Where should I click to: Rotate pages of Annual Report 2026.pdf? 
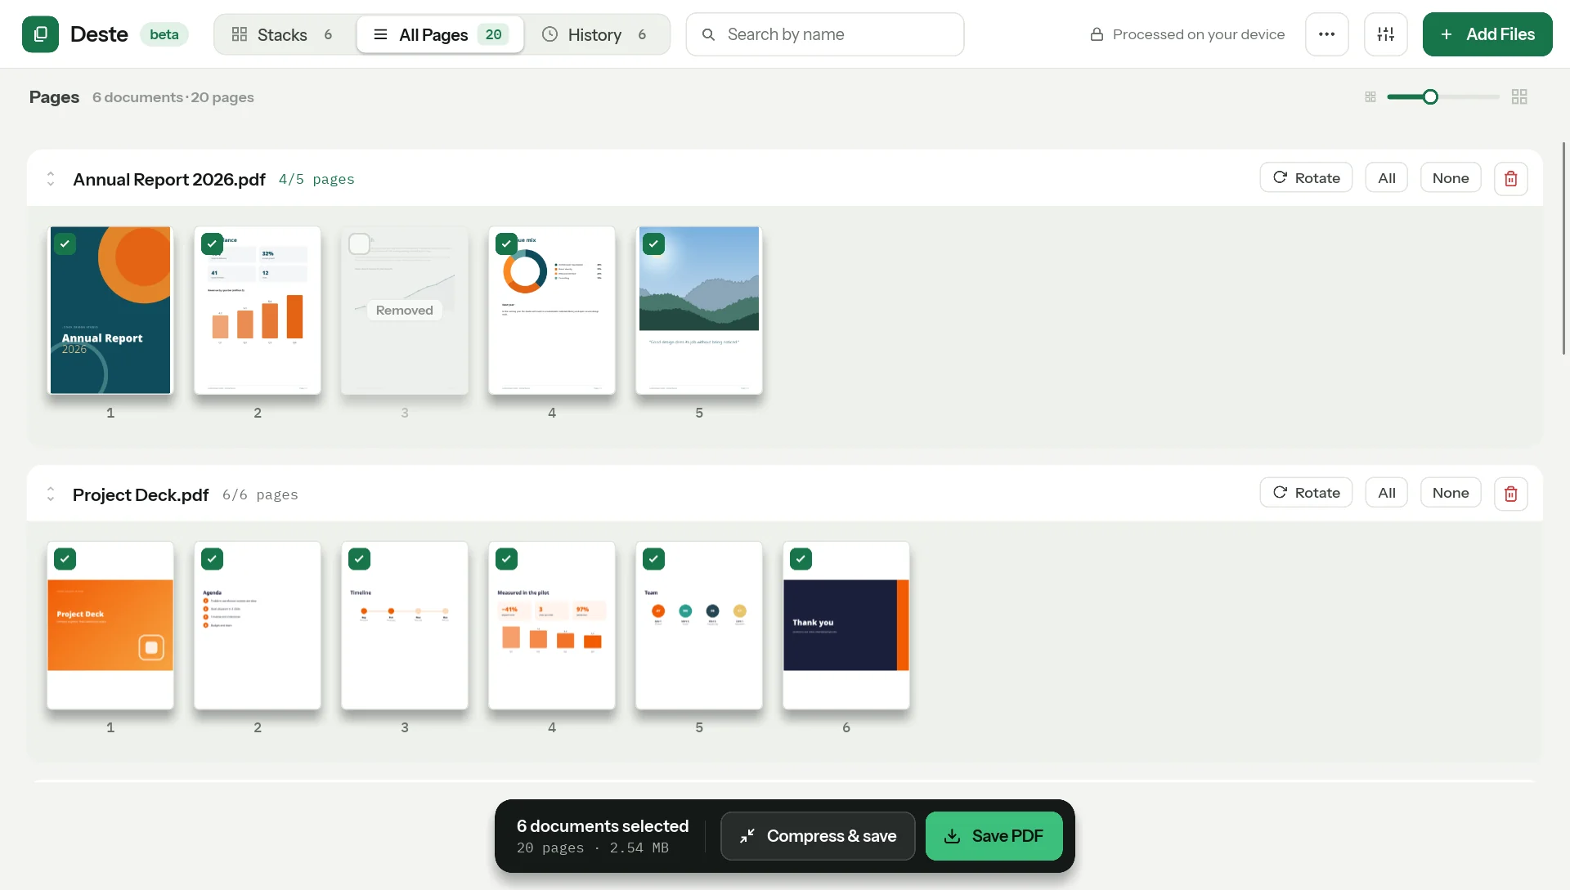point(1306,177)
